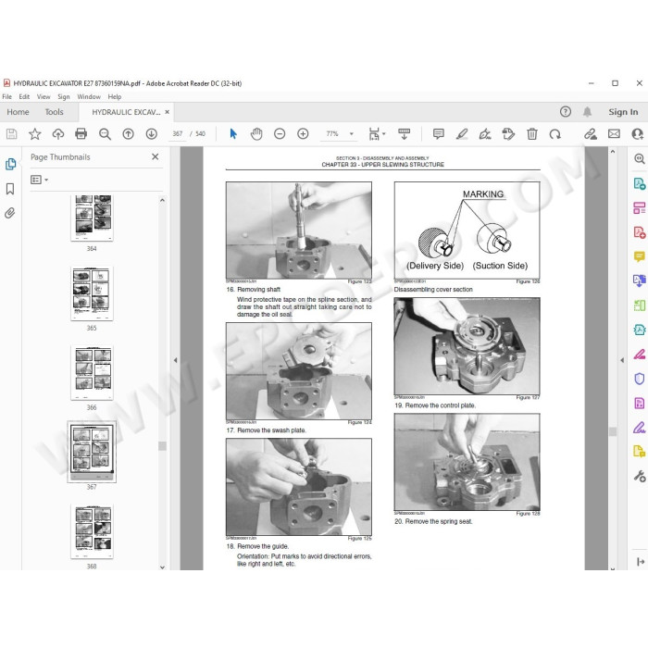Expand the right tools pane at the bottom
Viewport: 648px width, 648px height.
pos(641,562)
